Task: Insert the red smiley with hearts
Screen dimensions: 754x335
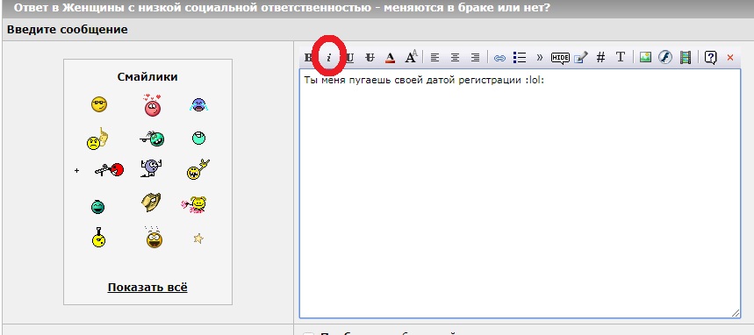Action: tap(153, 104)
